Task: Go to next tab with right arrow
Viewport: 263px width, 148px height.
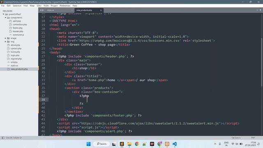Action: coord(43,10)
